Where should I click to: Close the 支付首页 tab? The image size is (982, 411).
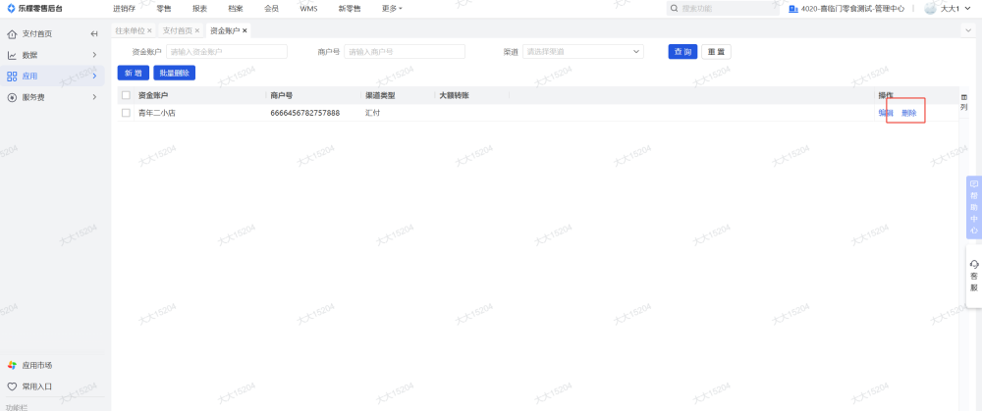point(197,30)
